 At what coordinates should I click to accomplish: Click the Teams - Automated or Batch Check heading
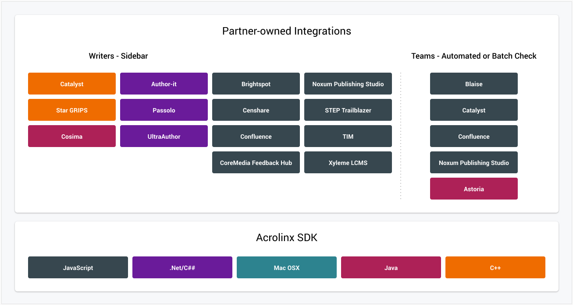pos(474,56)
